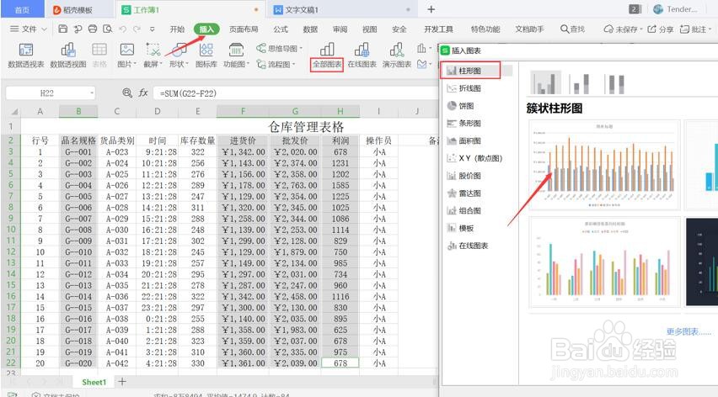Click the print icon in quick toolbar

93,29
